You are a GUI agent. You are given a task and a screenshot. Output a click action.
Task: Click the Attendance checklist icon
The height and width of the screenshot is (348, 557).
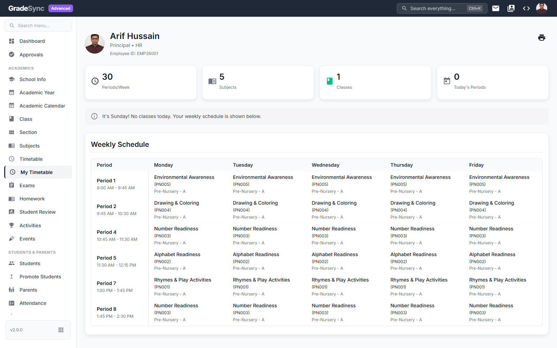[x=11, y=303]
